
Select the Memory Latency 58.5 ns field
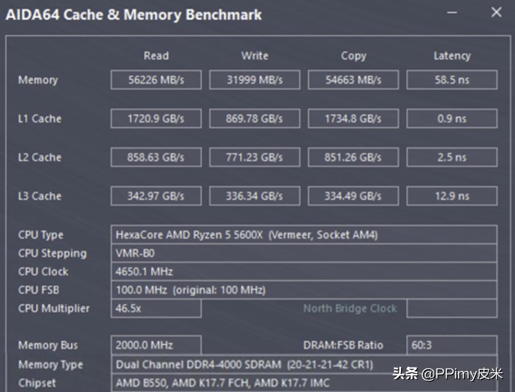click(x=452, y=80)
